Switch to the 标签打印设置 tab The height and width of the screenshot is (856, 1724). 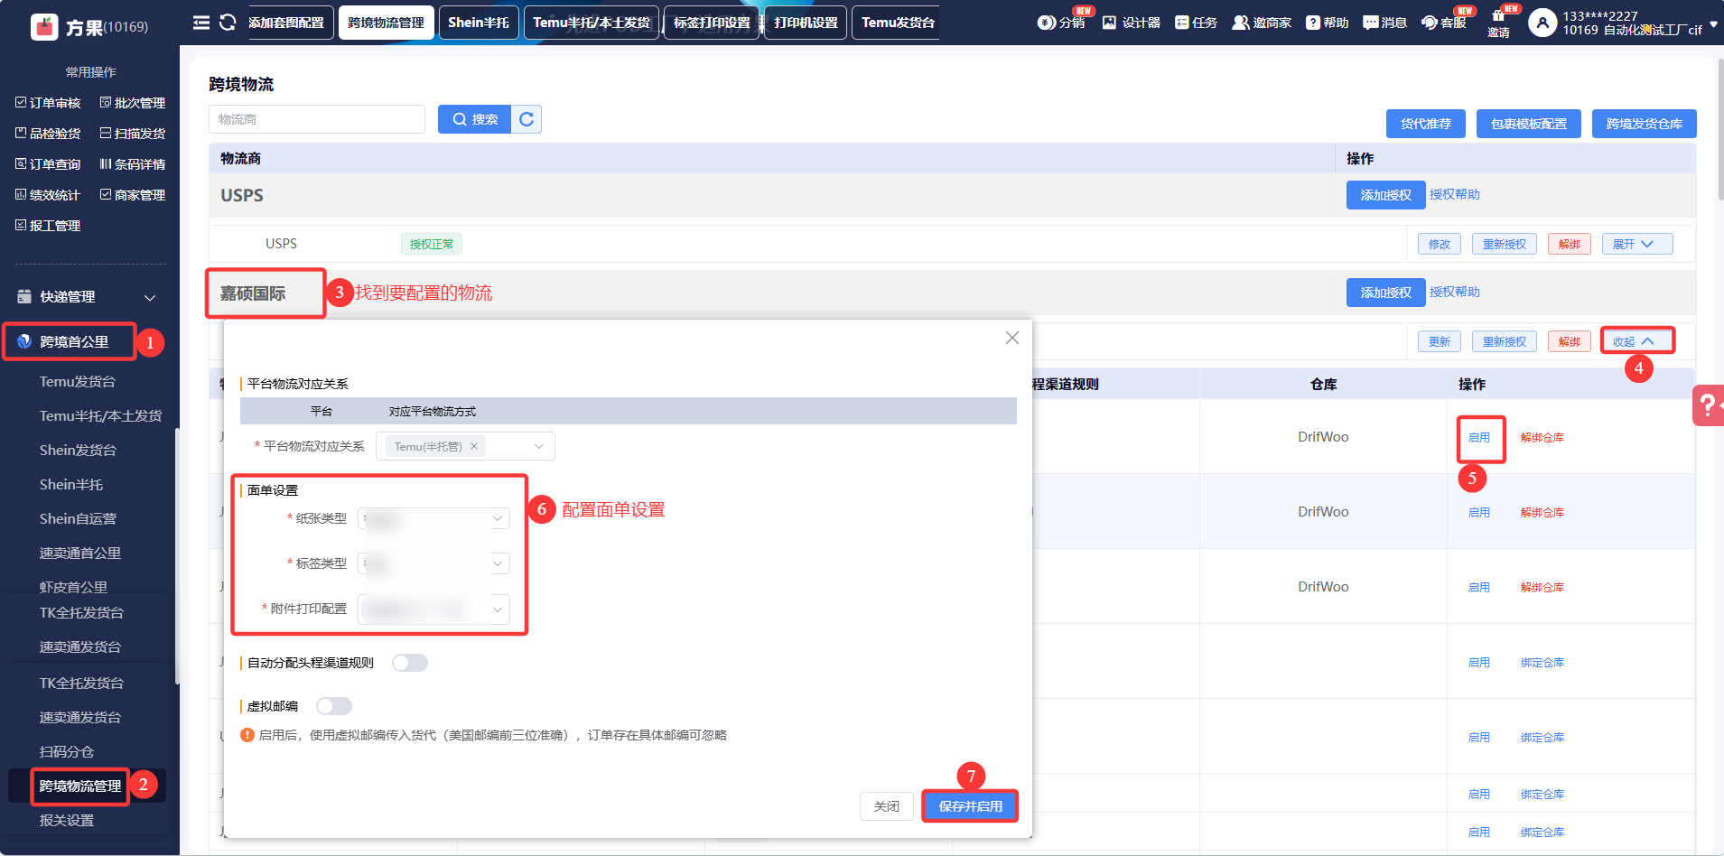(x=712, y=23)
